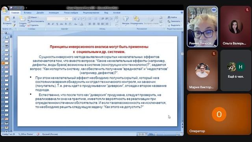
Task: Click the Русский (Россия) language indicator
Action: [x=50, y=134]
